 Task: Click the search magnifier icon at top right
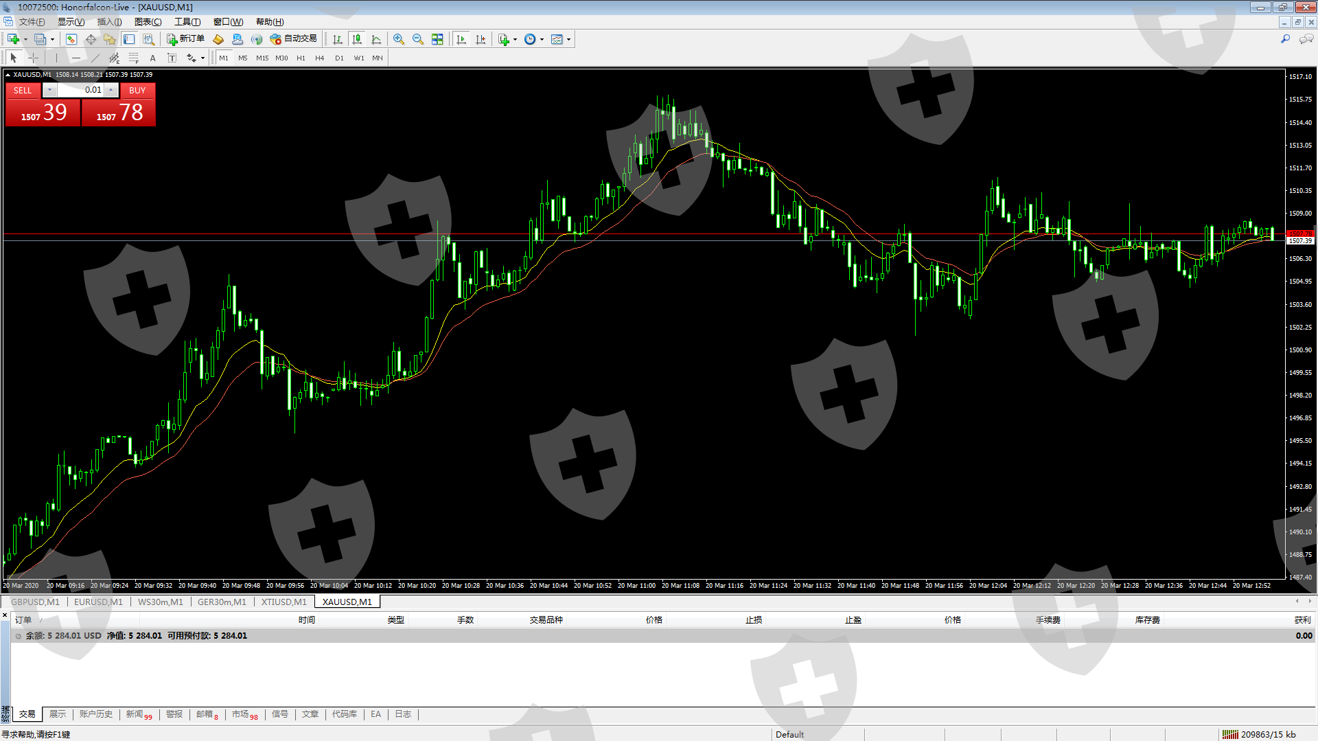[x=1285, y=39]
